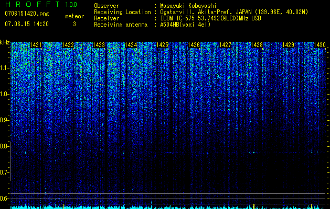330x209 pixels.
Task: Click the HROFFT 1.0.0 title text
Action: point(41,4)
